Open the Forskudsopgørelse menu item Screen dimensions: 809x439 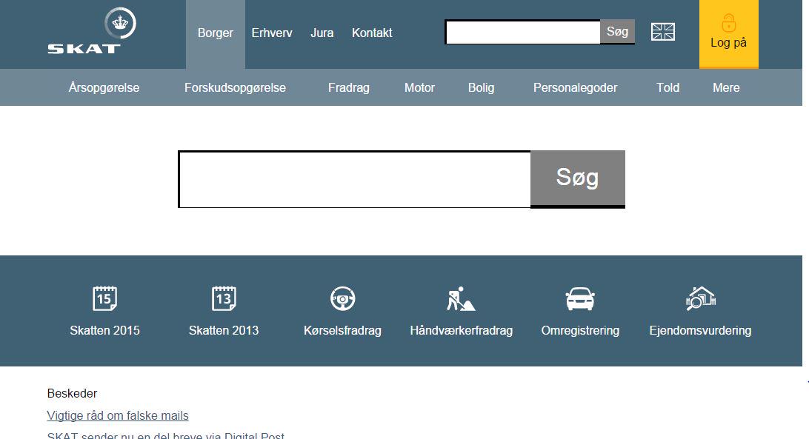coord(236,87)
